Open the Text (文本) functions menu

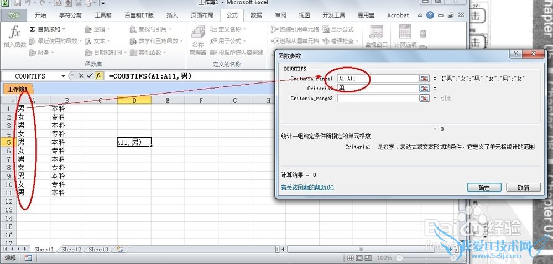coord(98,41)
